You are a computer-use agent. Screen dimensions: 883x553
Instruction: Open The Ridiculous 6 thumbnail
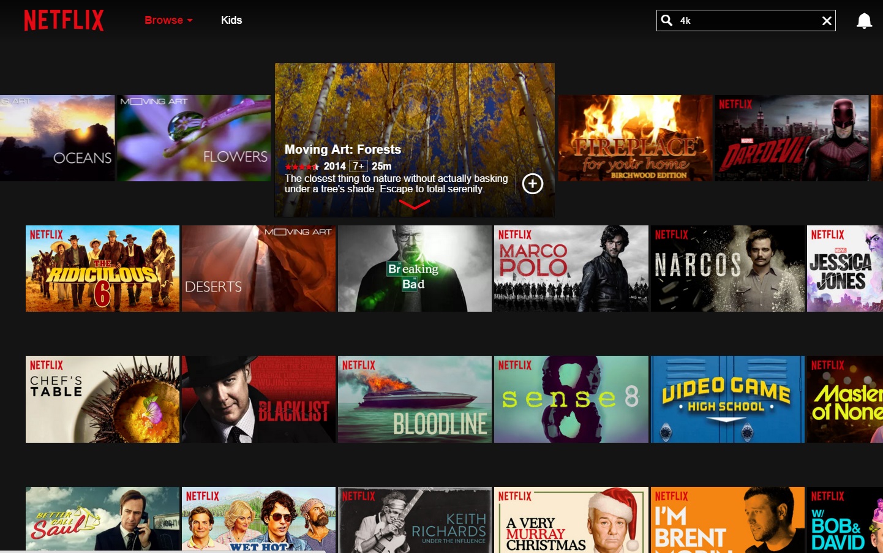point(102,268)
